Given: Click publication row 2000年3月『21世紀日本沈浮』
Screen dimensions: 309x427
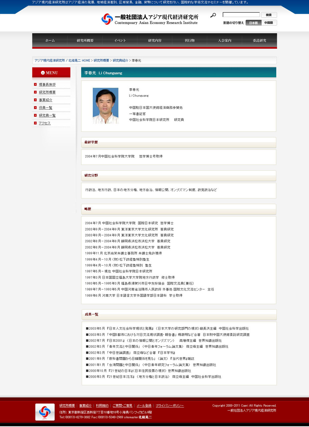Looking at the screenshot, I should coord(153,377).
